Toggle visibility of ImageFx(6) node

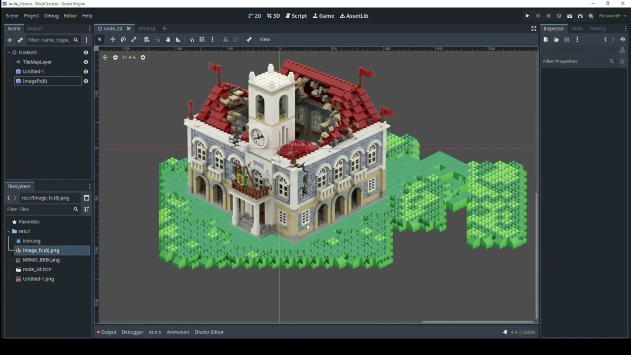[86, 81]
